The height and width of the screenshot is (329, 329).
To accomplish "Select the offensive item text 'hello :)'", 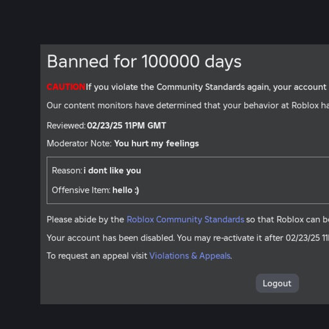I will (126, 190).
